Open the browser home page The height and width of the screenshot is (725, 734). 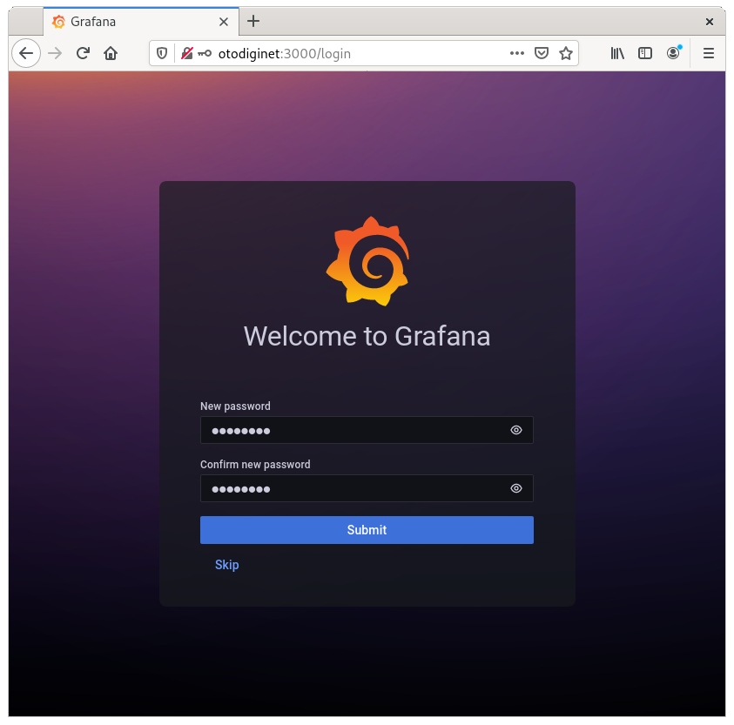tap(111, 53)
